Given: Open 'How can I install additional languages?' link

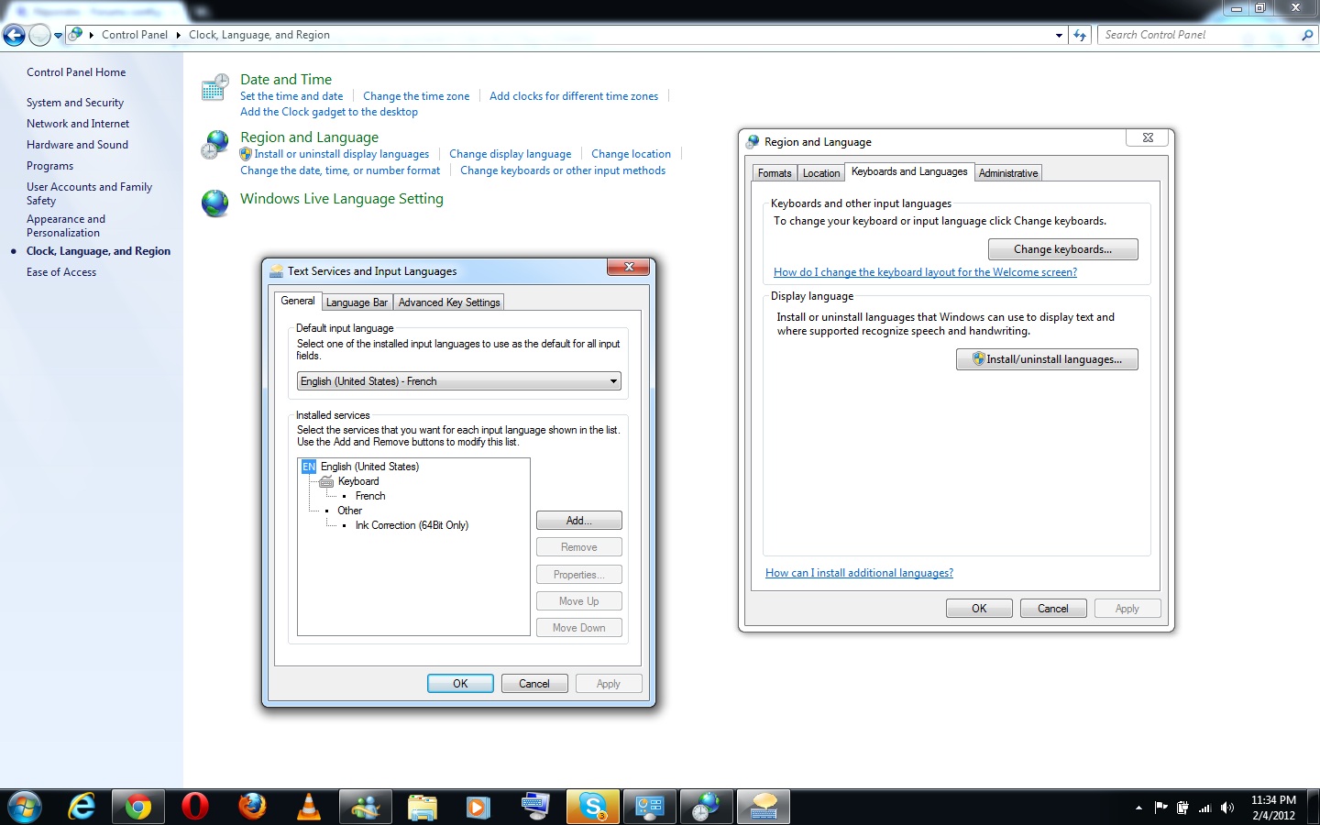Looking at the screenshot, I should pos(859,573).
